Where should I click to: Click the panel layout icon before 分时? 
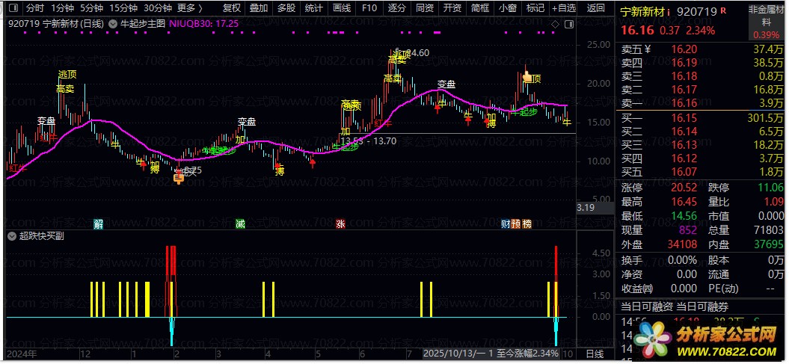click(x=13, y=8)
